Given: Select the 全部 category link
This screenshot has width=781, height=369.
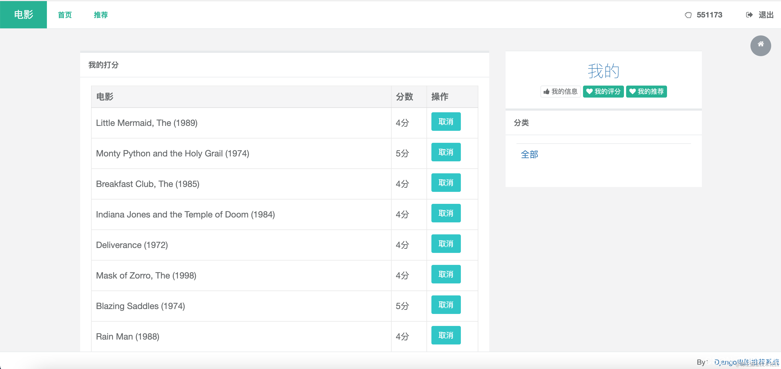Looking at the screenshot, I should click(529, 155).
